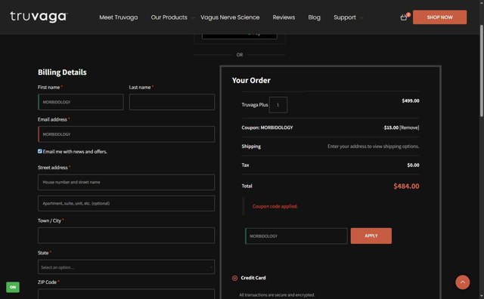The width and height of the screenshot is (484, 299).
Task: Click the Truvaga logo
Action: point(39,17)
